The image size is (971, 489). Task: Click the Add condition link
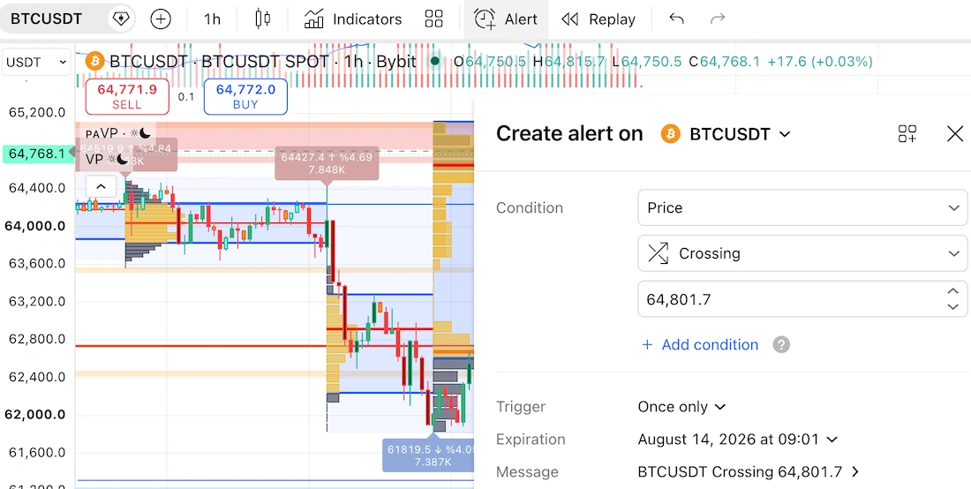tap(700, 345)
